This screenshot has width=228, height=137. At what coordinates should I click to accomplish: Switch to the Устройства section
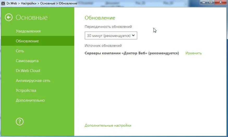tap(26, 90)
